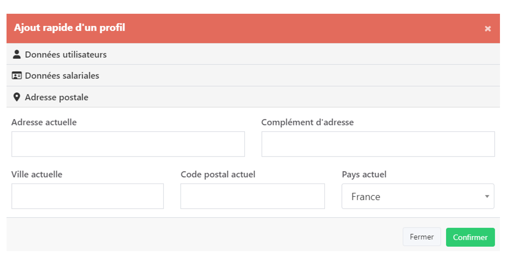The width and height of the screenshot is (513, 254).
Task: Click the map pin icon beside Adresse postale
Action: (x=16, y=97)
